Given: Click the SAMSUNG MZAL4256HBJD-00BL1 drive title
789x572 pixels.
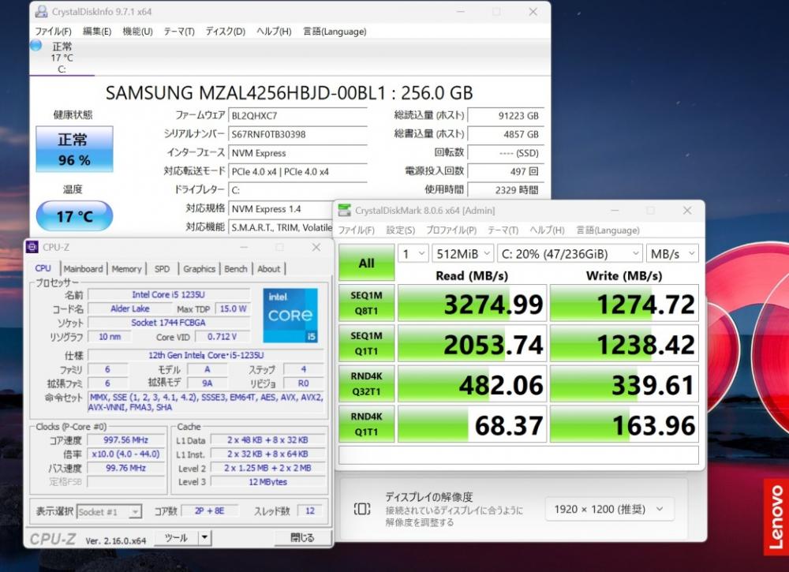Looking at the screenshot, I should tap(290, 92).
